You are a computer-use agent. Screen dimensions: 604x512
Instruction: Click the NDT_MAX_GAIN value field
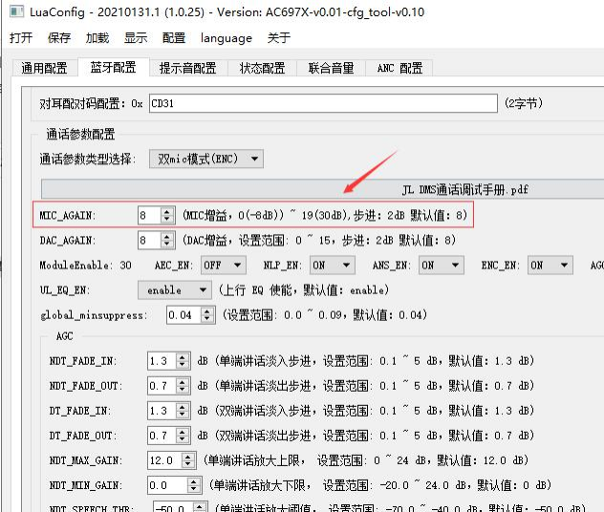(164, 460)
